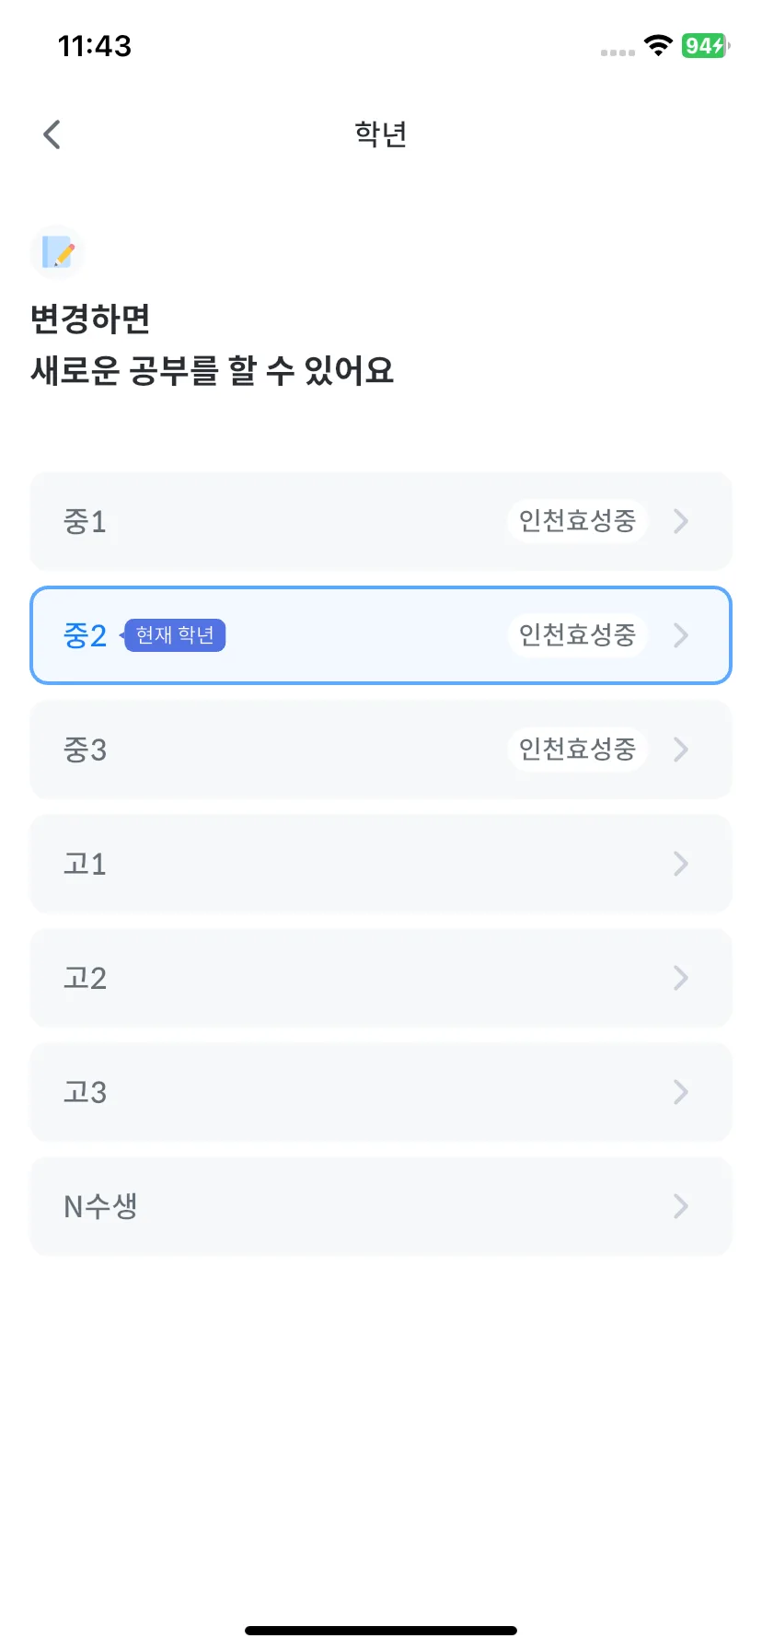This screenshot has width=762, height=1650.
Task: Tap the 현재 학년 badge on 중2
Action: click(x=174, y=635)
